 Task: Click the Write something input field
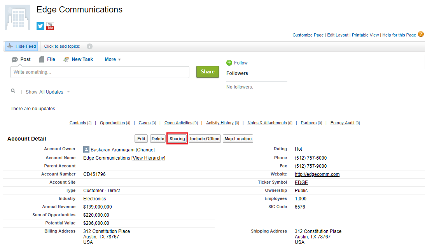tap(100, 72)
